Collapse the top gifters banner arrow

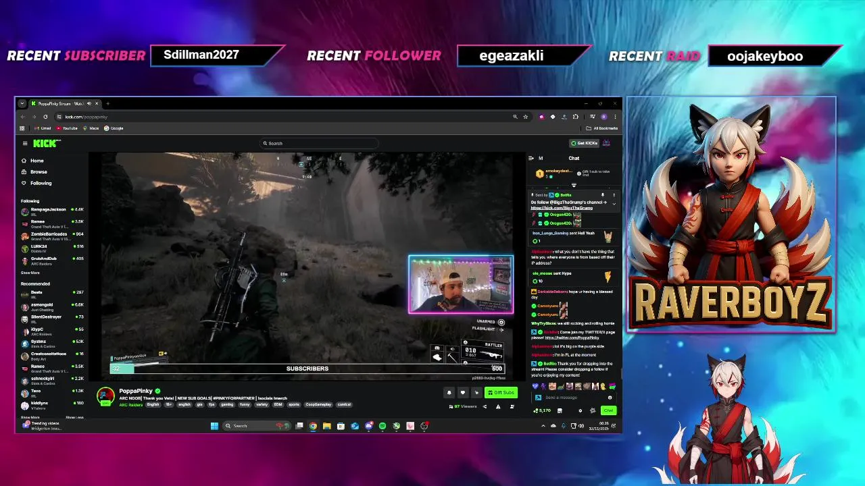(574, 185)
